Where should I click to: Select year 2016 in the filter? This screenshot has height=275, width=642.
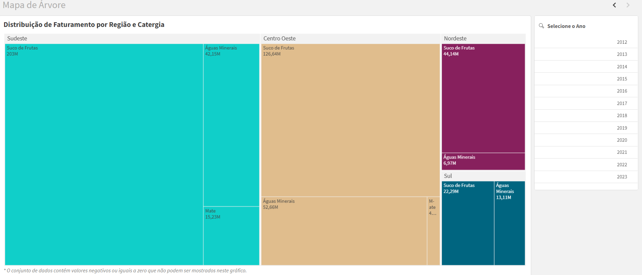[586, 91]
